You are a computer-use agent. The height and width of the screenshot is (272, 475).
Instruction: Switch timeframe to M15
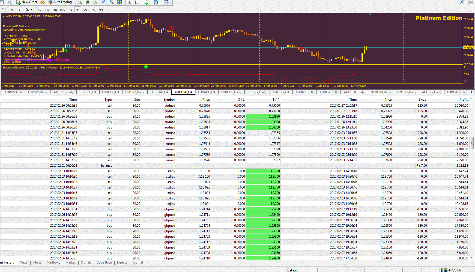55,10
